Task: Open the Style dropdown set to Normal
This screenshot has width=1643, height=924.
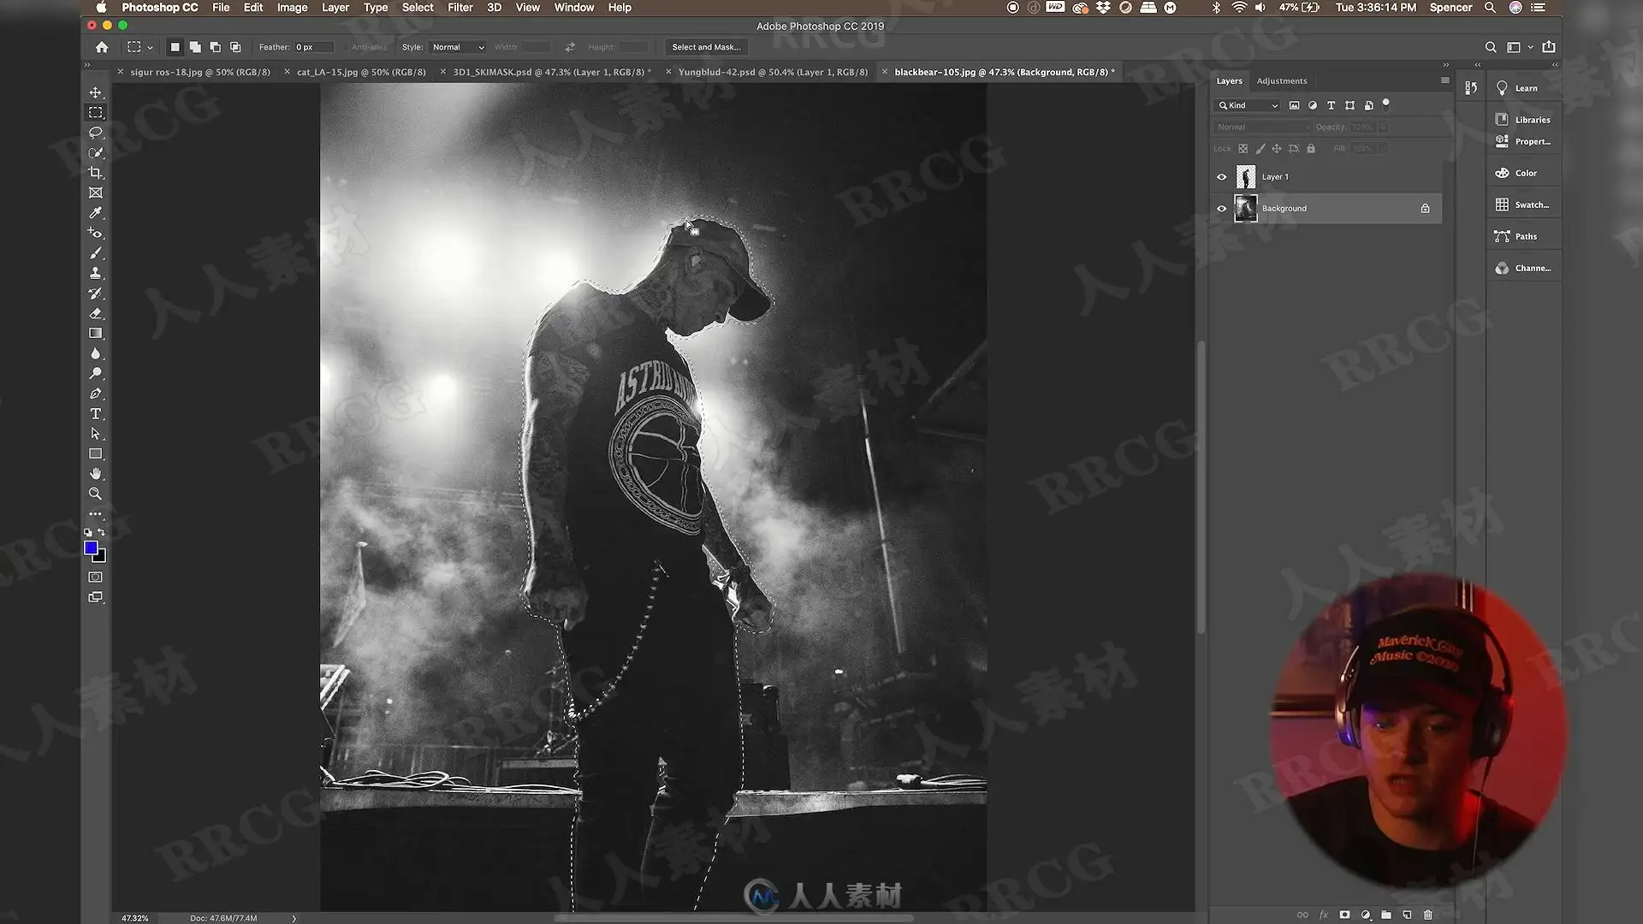Action: pos(458,47)
